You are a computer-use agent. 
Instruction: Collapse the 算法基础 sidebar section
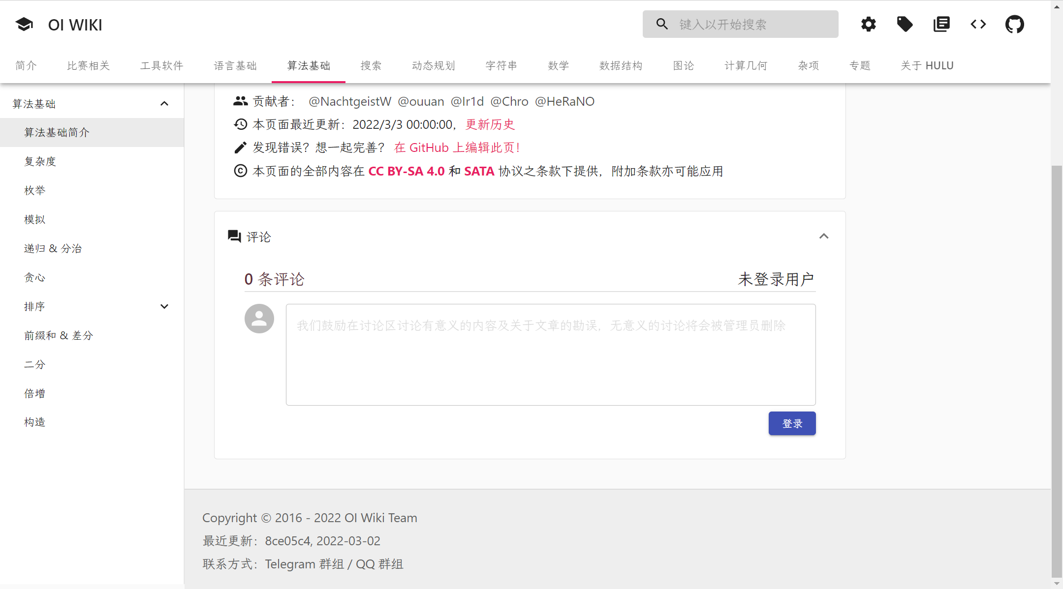coord(164,103)
